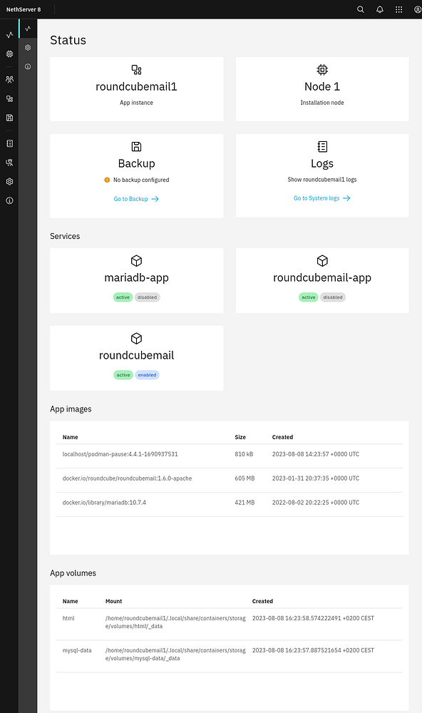The width and height of the screenshot is (422, 713).
Task: Click the 2023-01-31 20:37:35 created date
Action: click(316, 478)
